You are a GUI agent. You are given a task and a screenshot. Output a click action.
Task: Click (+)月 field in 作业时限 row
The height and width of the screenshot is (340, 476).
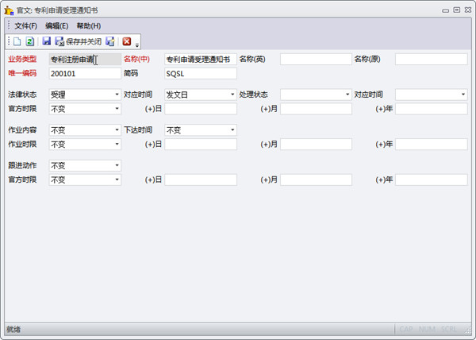pos(316,145)
